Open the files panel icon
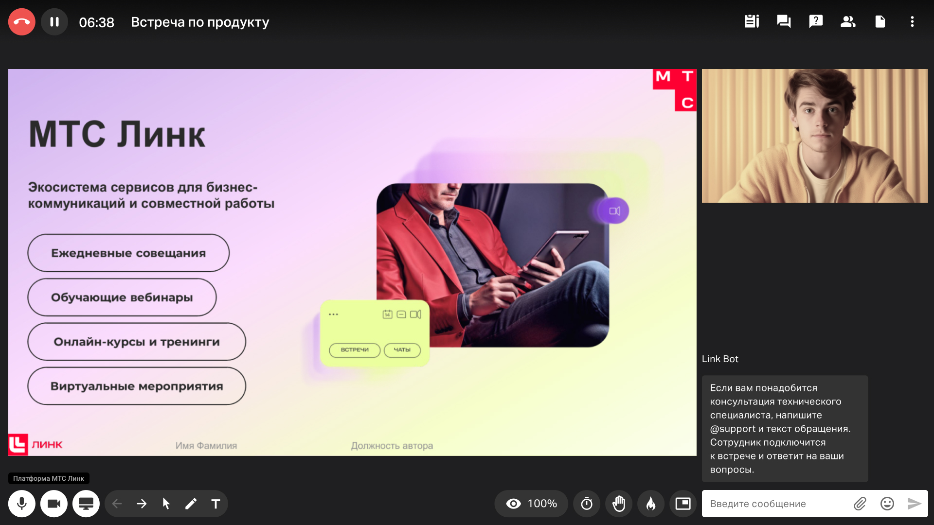The image size is (934, 525). [880, 21]
